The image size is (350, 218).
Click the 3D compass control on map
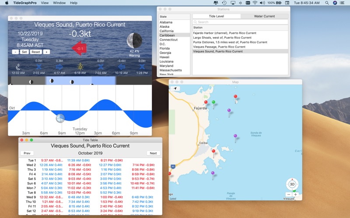pos(292,184)
